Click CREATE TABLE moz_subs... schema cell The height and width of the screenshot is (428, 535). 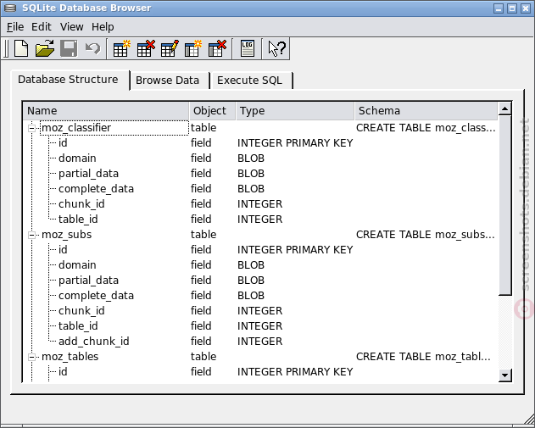425,234
